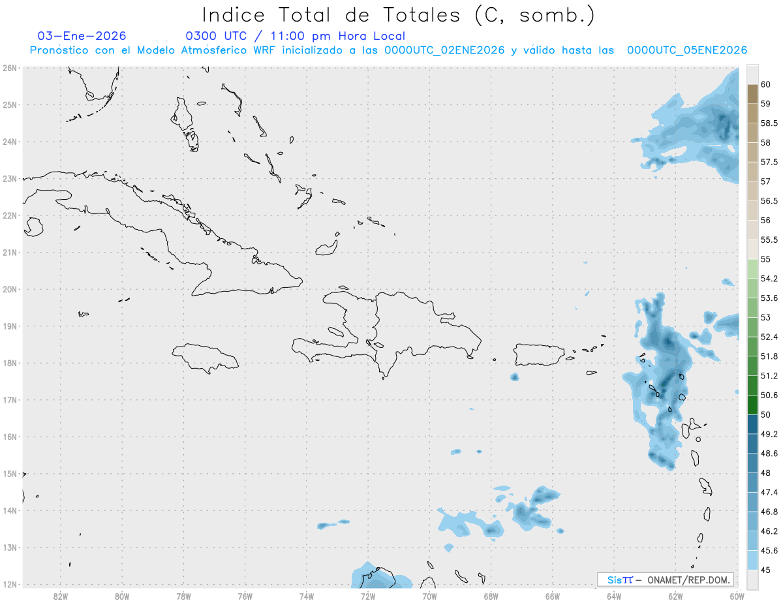Click the longitude label '70W'
The height and width of the screenshot is (605, 783).
pos(429,597)
